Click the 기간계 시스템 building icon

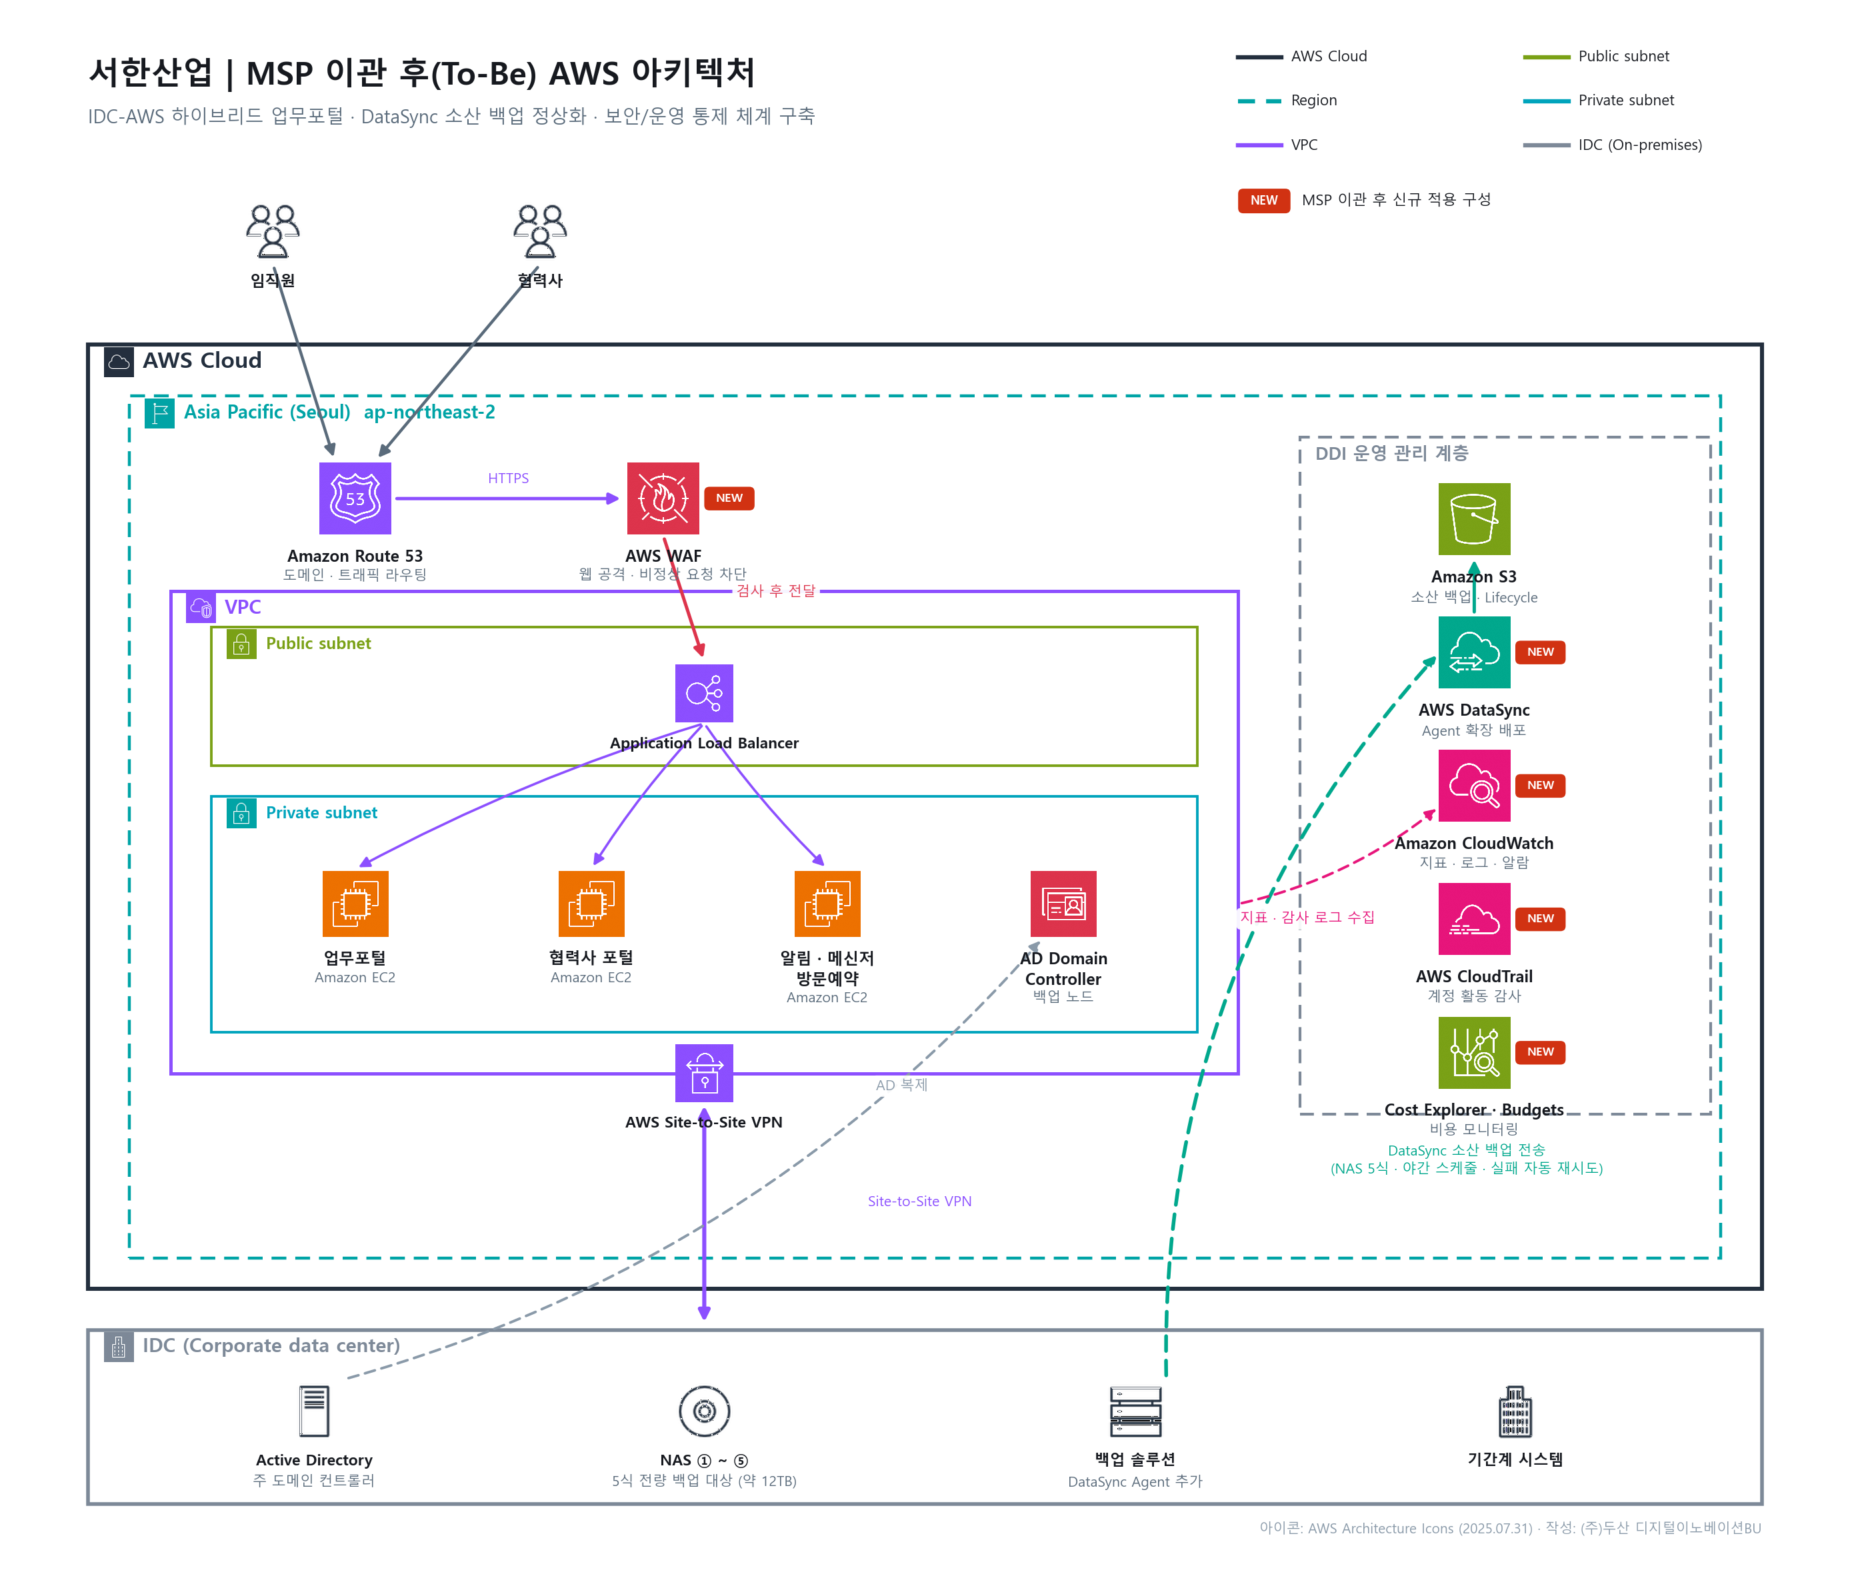[1515, 1411]
